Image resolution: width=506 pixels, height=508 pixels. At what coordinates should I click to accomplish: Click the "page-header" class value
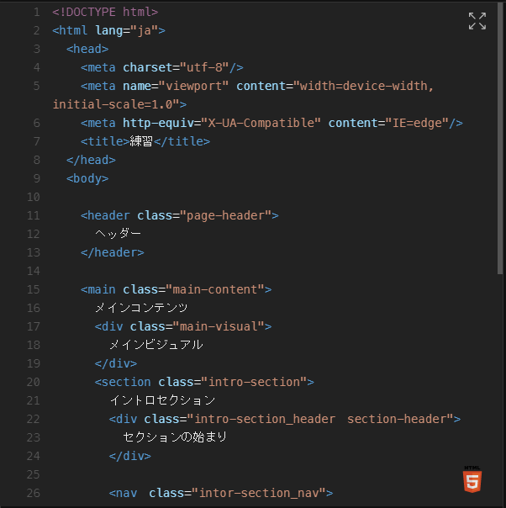[x=225, y=215]
